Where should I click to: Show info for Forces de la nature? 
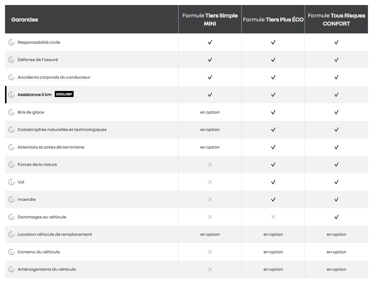pyautogui.click(x=11, y=164)
